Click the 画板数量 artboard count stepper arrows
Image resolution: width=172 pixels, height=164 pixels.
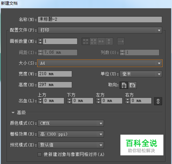[x=40, y=41]
